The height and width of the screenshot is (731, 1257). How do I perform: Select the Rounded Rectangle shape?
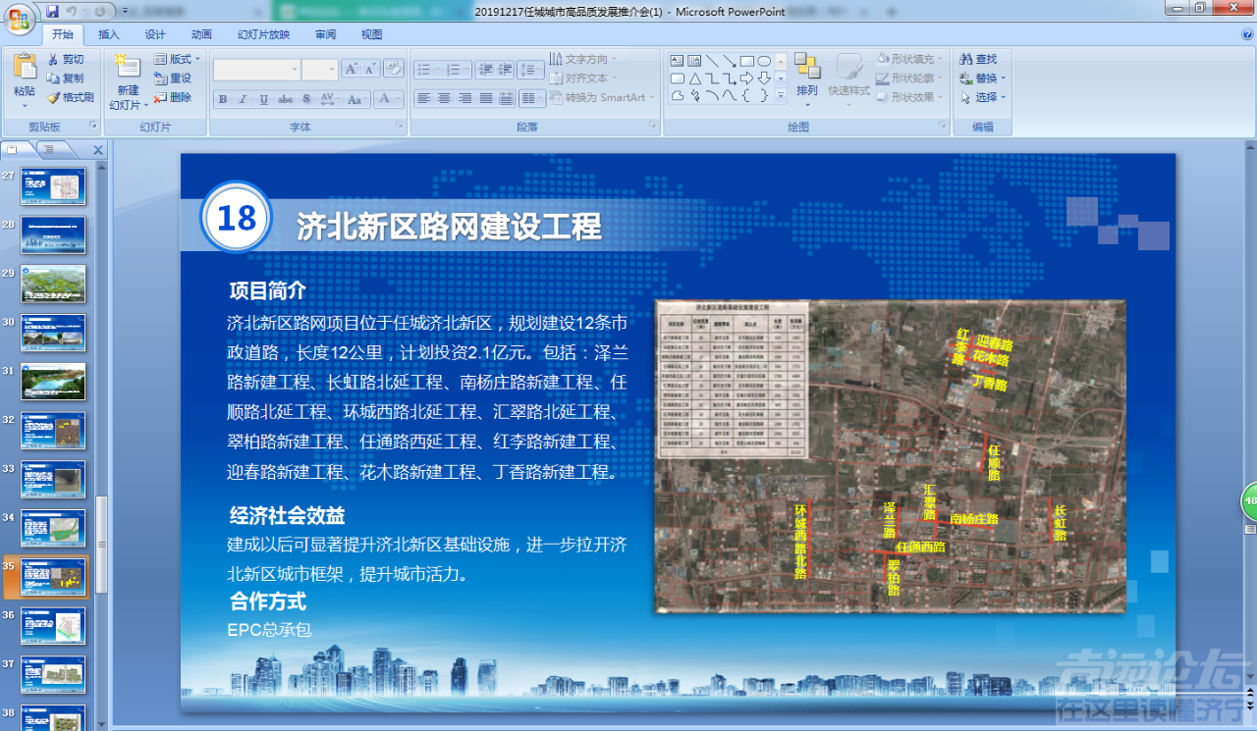(x=678, y=78)
